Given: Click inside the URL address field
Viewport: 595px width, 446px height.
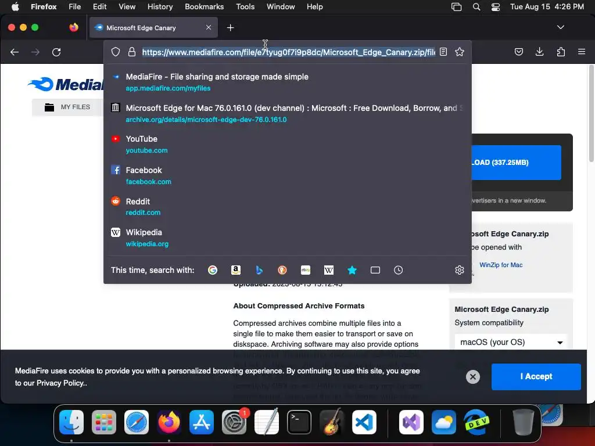Looking at the screenshot, I should pyautogui.click(x=288, y=52).
